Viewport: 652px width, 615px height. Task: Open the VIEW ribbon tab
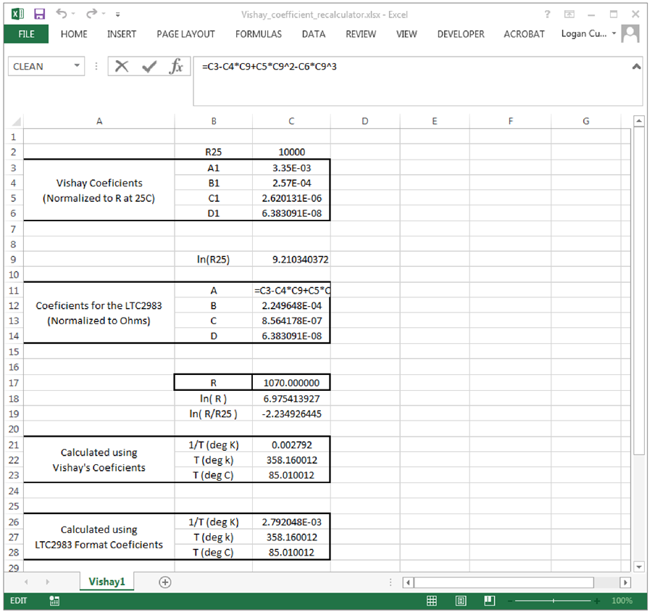(406, 34)
